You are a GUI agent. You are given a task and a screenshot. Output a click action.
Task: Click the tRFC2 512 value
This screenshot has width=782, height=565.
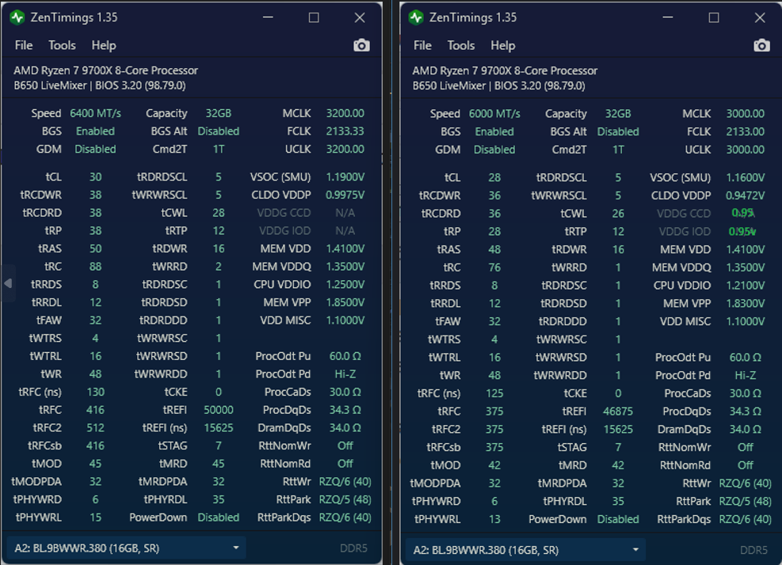pos(95,427)
